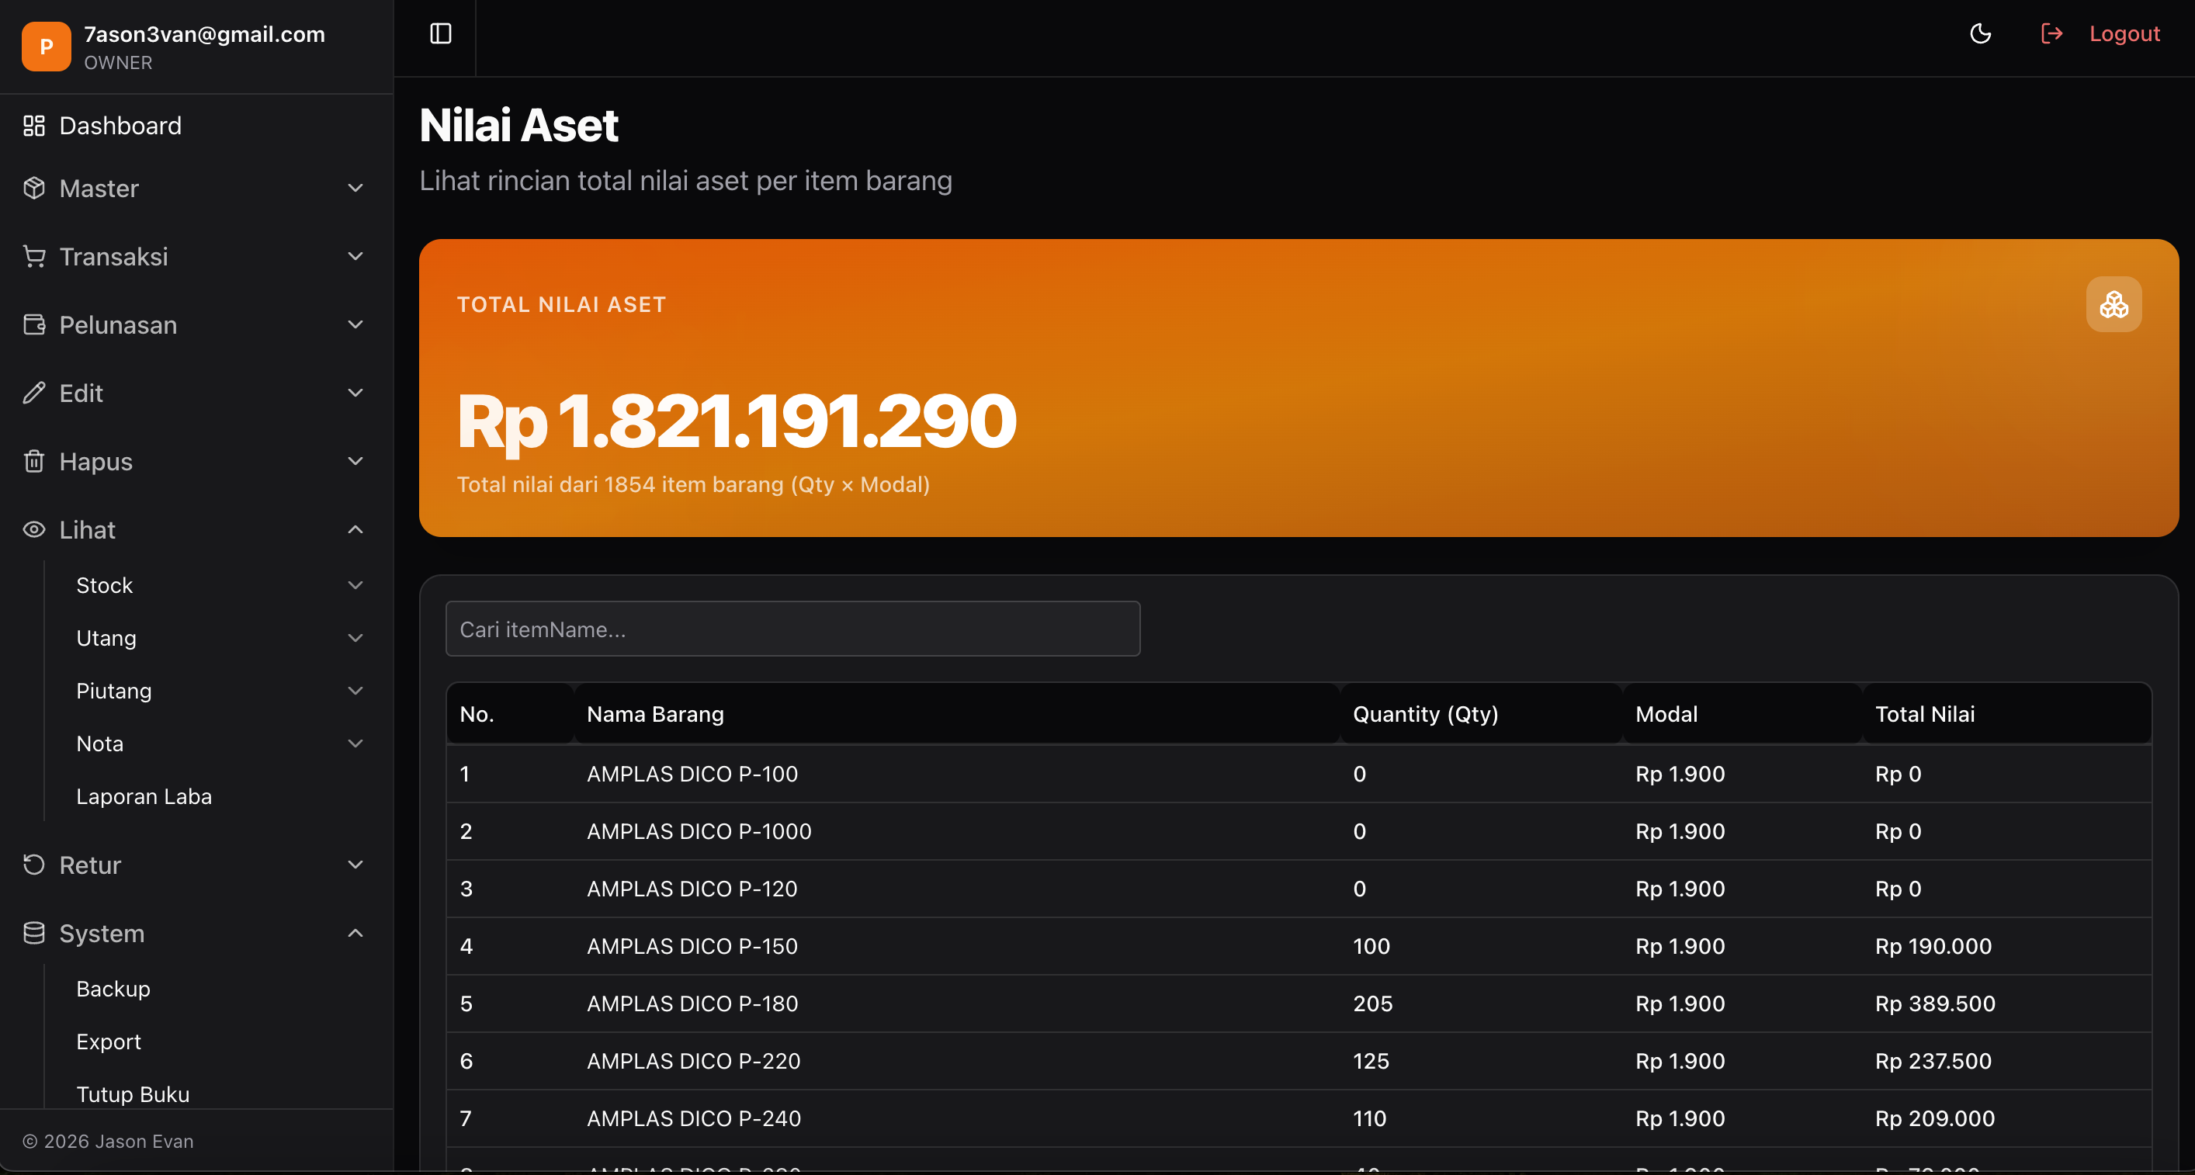Click the Hapus trash icon
2195x1175 pixels.
click(x=34, y=461)
